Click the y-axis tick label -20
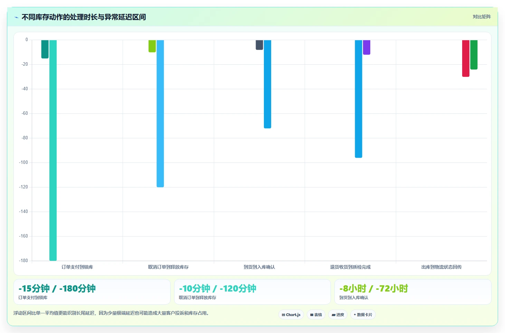The height and width of the screenshot is (333, 505). pos(25,64)
